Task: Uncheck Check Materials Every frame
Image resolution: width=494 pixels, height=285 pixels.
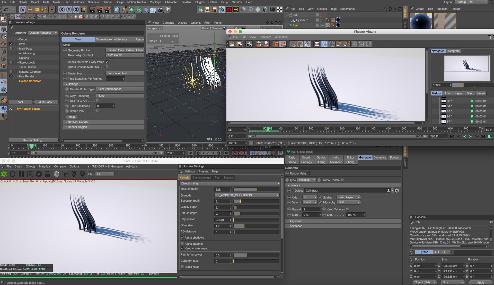Action: pyautogui.click(x=107, y=62)
